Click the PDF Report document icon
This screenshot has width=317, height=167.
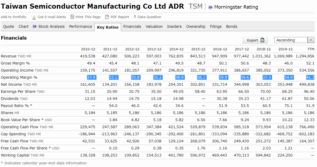click(107, 17)
